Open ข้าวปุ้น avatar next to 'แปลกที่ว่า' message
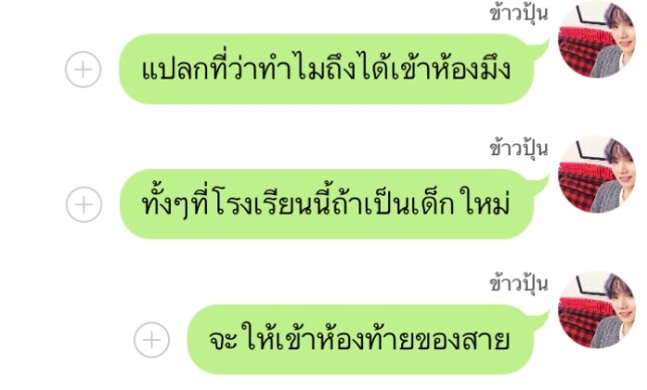Viewport: 647px width, 390px height. pos(596,40)
